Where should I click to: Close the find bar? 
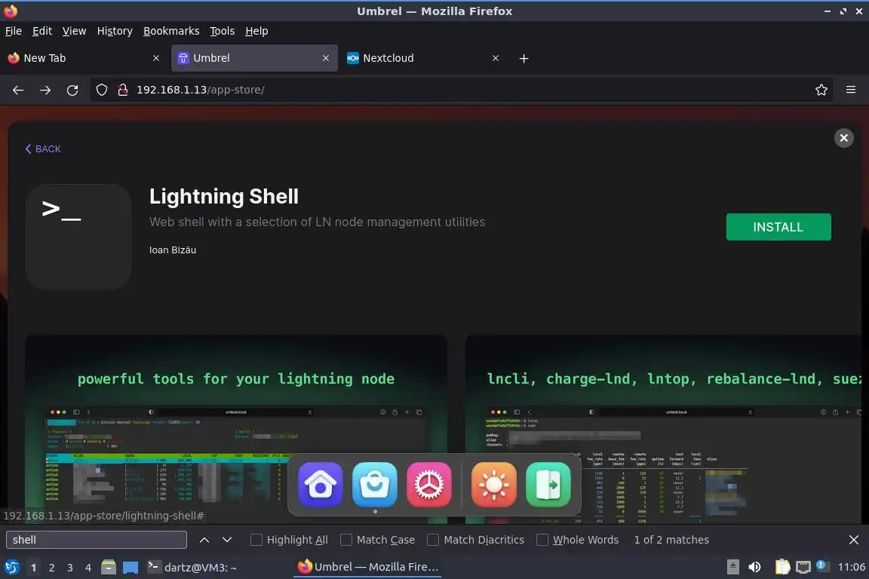coord(853,540)
